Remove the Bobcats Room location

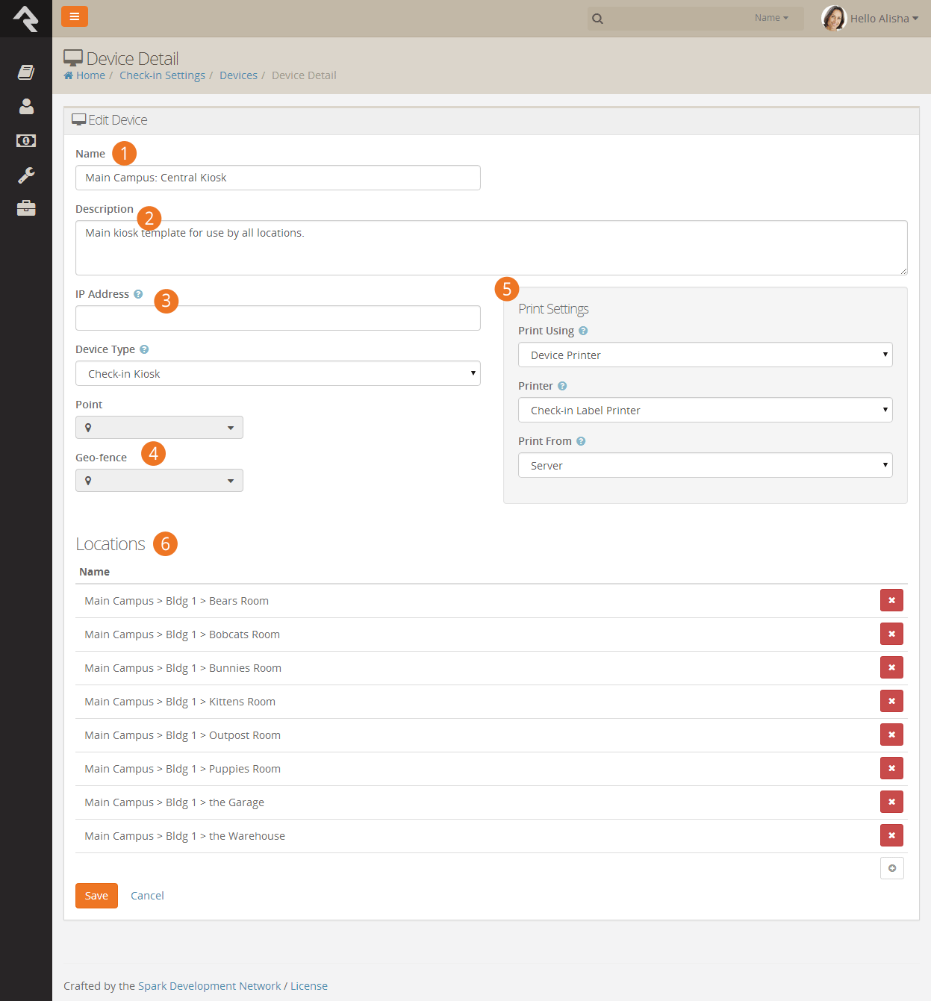pos(891,634)
